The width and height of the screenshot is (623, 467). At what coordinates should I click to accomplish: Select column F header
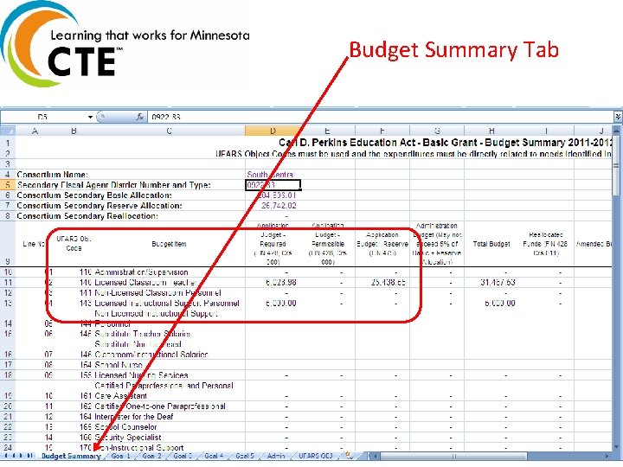pyautogui.click(x=382, y=131)
